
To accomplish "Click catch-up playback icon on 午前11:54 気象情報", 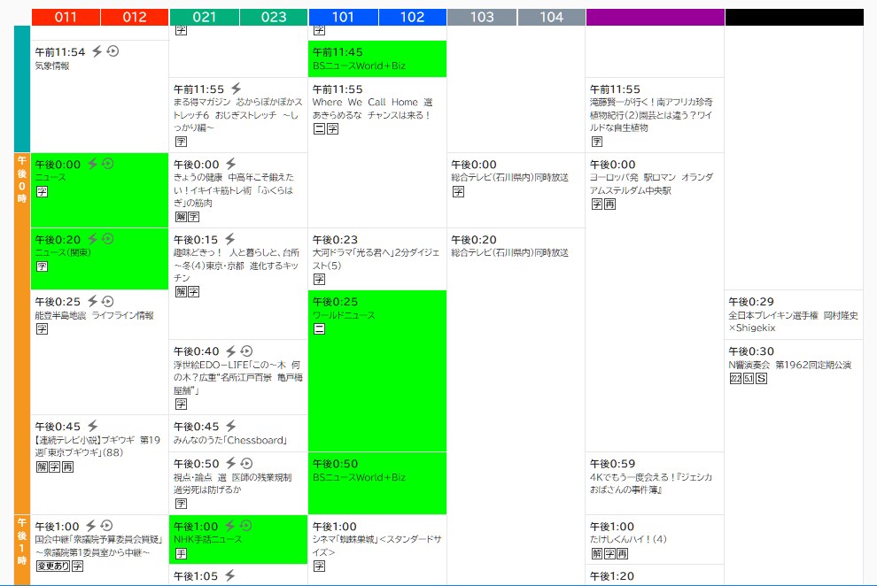I will coord(113,51).
